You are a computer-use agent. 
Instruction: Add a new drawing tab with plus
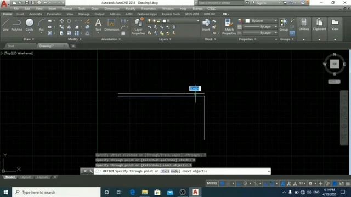73,46
